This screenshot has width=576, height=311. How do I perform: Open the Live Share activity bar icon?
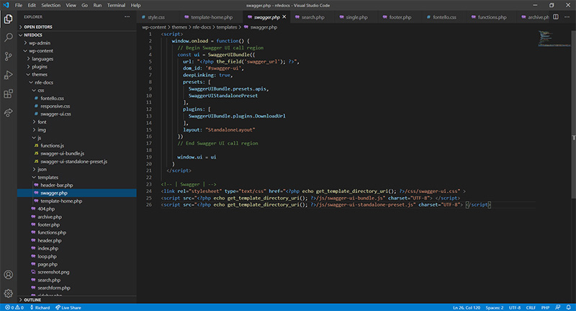tap(8, 112)
